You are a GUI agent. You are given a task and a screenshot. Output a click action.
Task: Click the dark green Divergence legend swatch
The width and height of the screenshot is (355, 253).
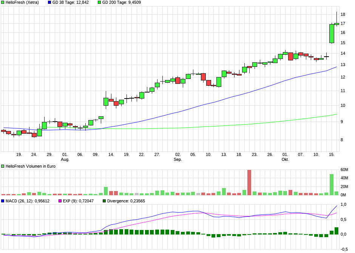click(104, 201)
